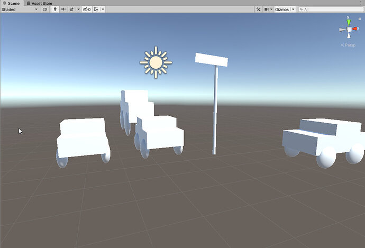This screenshot has width=365, height=248.
Task: Click the center cube of orientation gizmo
Action: 349,29
